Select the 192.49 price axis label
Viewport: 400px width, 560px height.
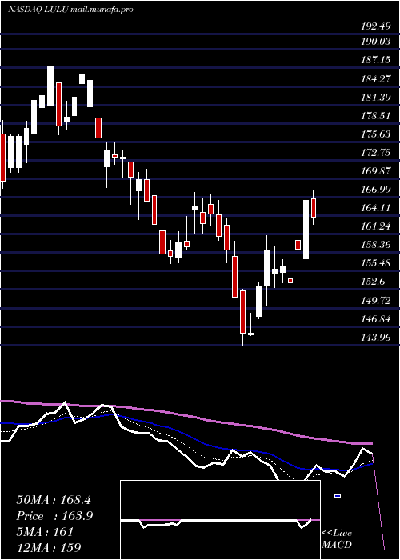[376, 26]
